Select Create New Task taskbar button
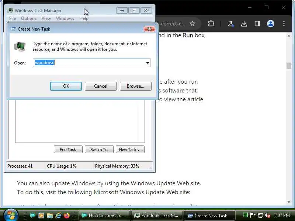 209,215
